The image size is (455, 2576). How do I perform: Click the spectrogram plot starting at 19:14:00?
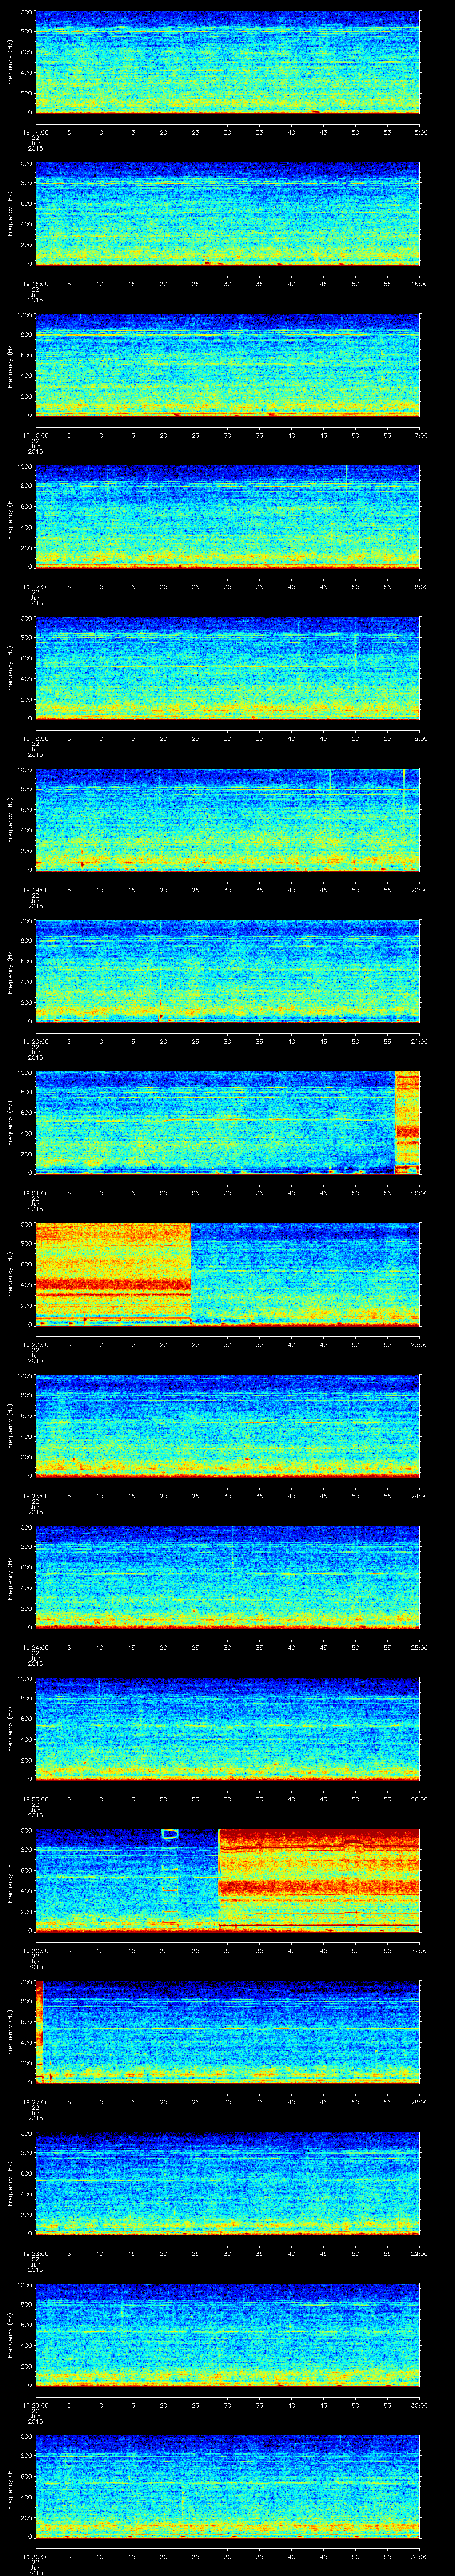227,62
